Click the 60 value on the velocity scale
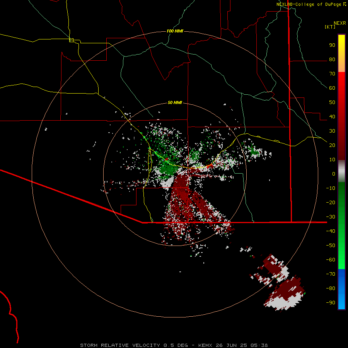 click(x=332, y=88)
